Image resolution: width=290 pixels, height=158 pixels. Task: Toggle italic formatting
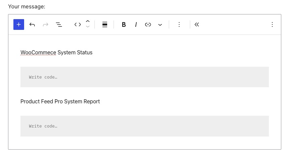[136, 24]
